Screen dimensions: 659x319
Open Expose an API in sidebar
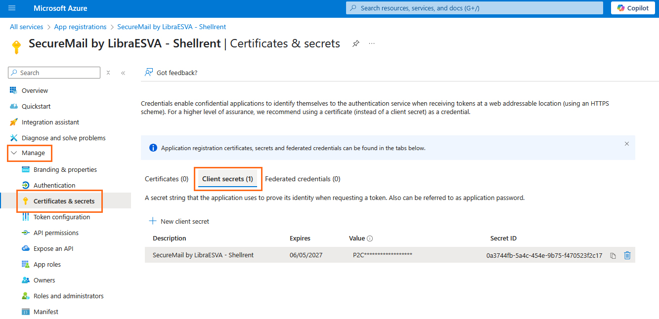53,248
